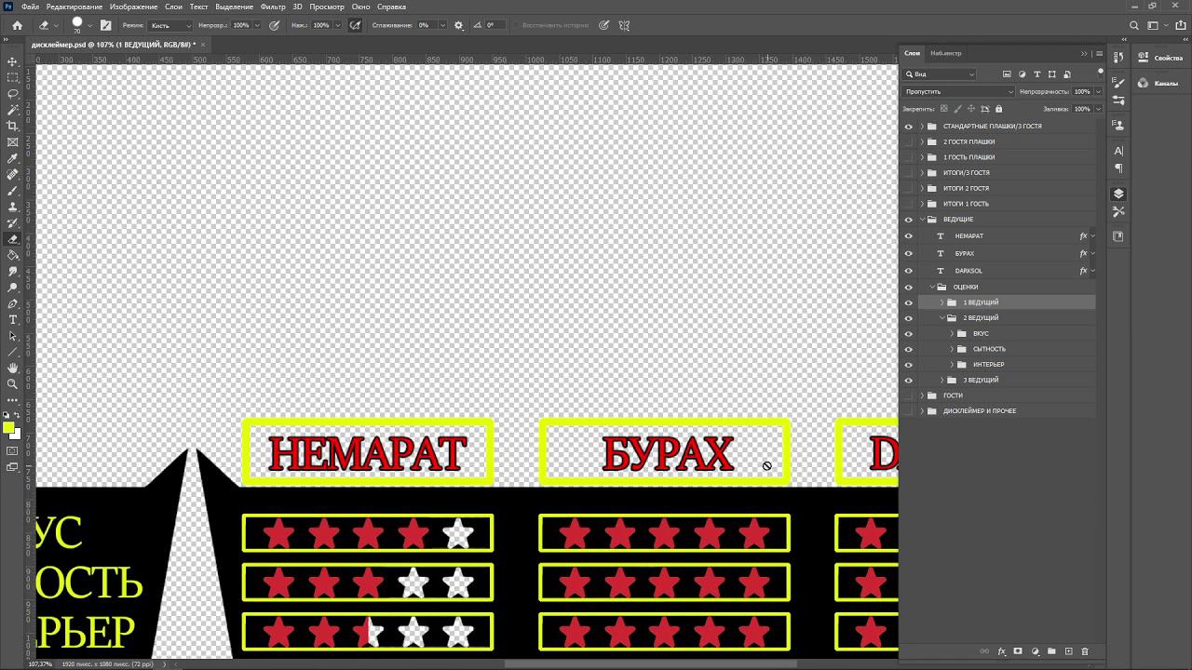Image resolution: width=1192 pixels, height=670 pixels.
Task: Expand the ДИСКЛЕЙМЕР И ПРОЧЕЕ group
Action: [x=922, y=410]
